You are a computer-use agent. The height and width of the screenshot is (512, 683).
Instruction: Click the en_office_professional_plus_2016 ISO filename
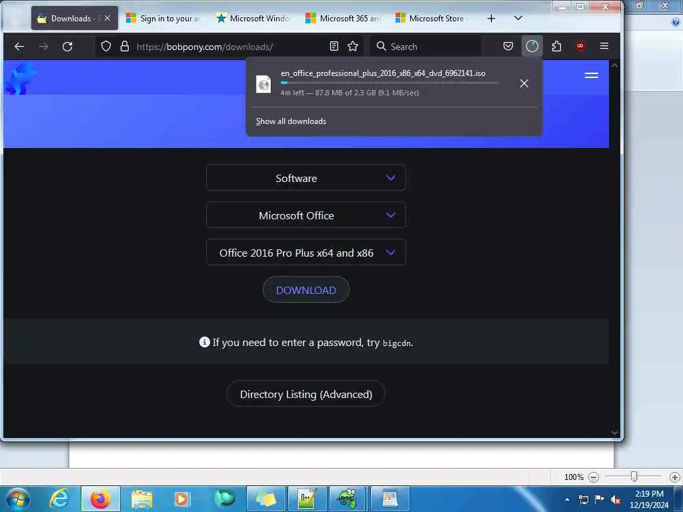pyautogui.click(x=383, y=73)
